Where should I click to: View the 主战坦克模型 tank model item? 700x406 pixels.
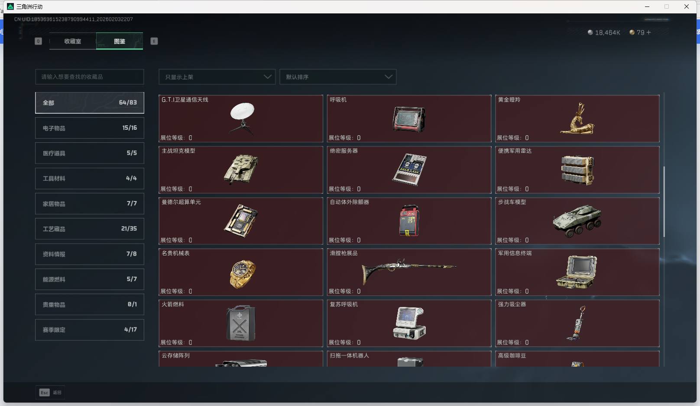pyautogui.click(x=241, y=169)
